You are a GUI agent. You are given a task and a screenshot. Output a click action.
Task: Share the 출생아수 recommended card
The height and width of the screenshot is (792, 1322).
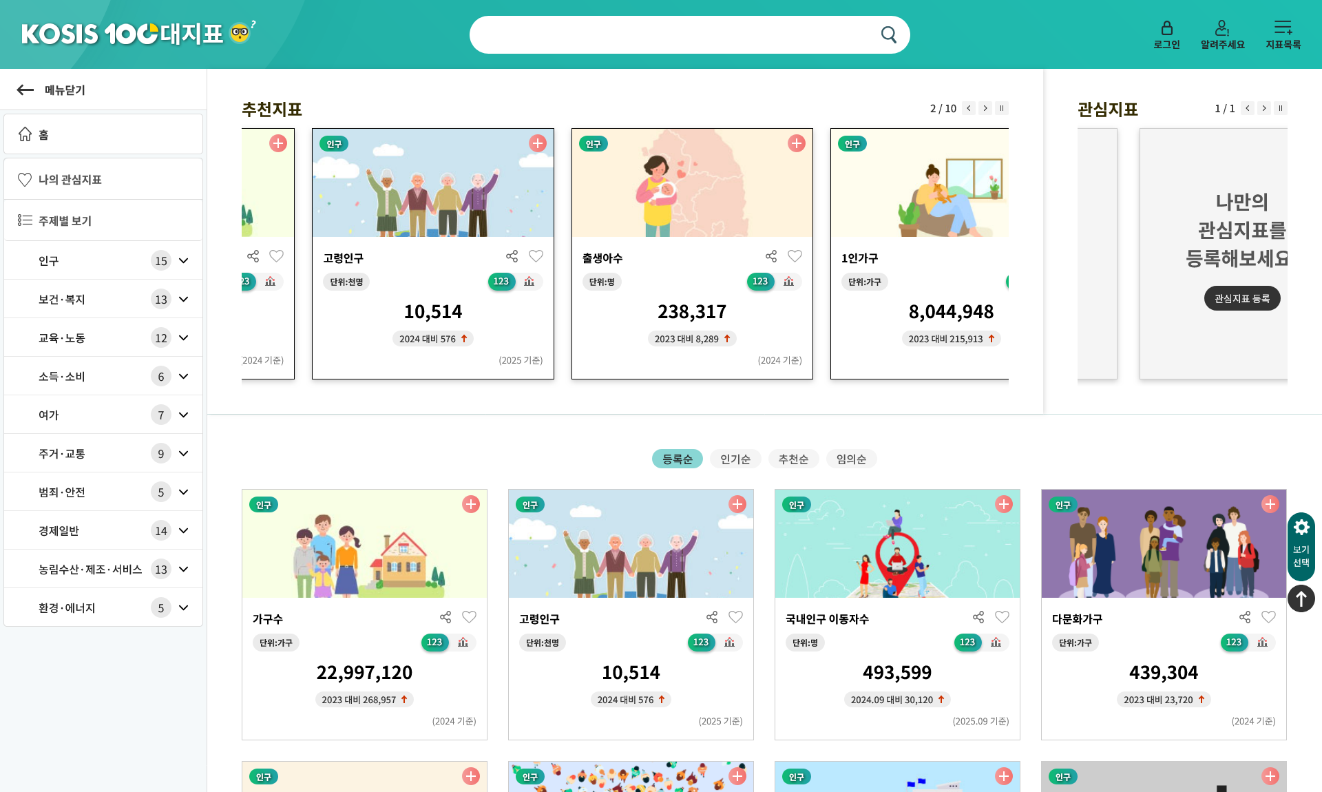(771, 256)
